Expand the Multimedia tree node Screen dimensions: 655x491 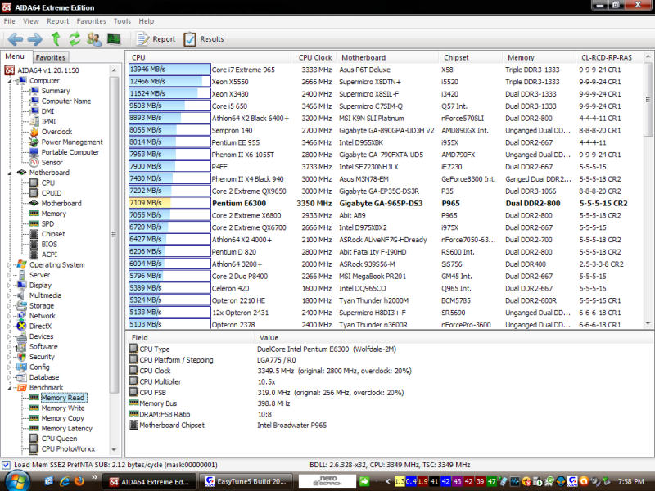click(x=10, y=295)
